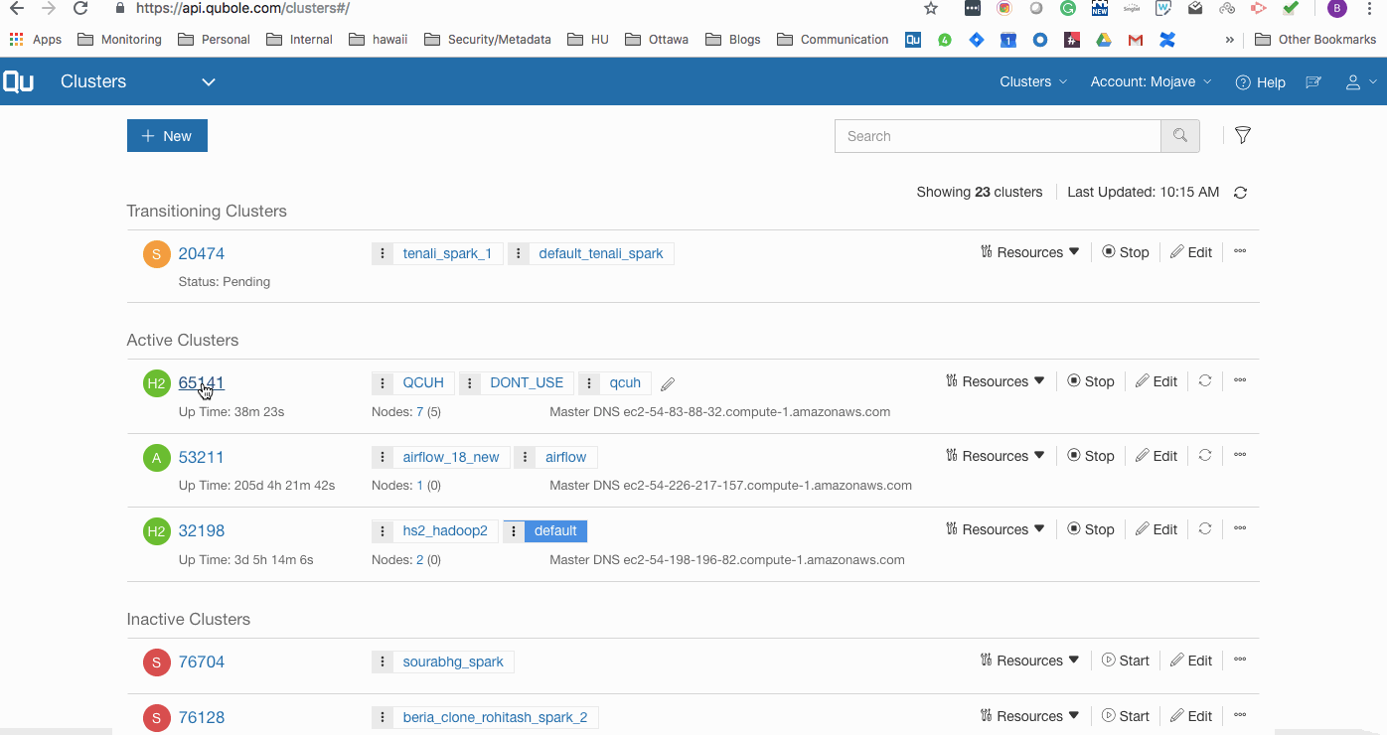Open more options for cluster 65141
Screen dimensions: 1387x735
[x=1240, y=380]
